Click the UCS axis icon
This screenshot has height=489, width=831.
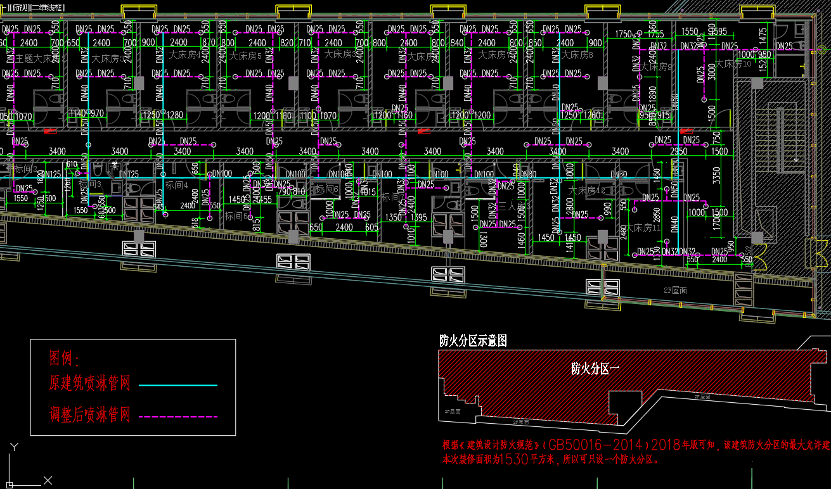[14, 467]
